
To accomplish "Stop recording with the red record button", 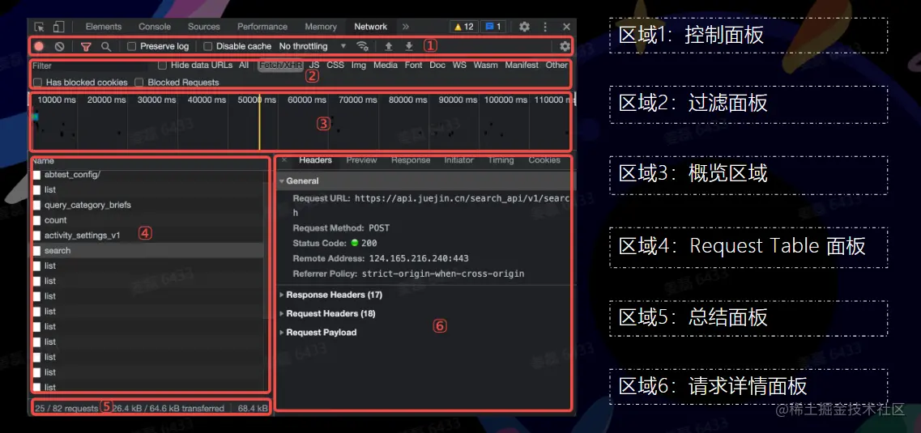I will (39, 46).
